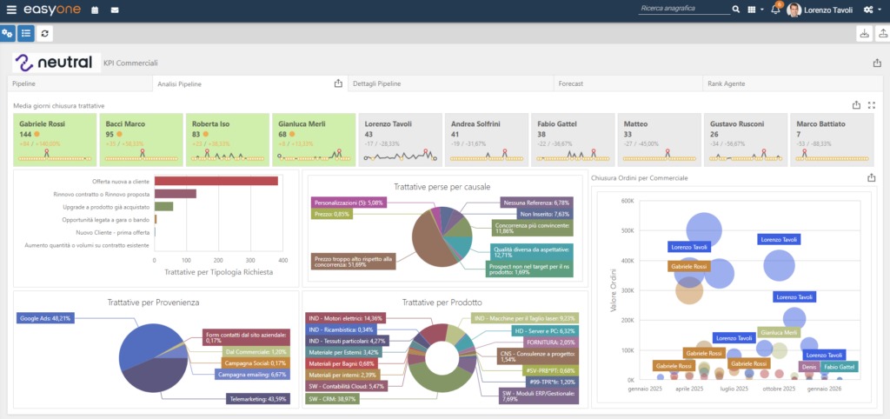The width and height of the screenshot is (890, 419).
Task: Switch to the Forecast tab
Action: pyautogui.click(x=571, y=83)
